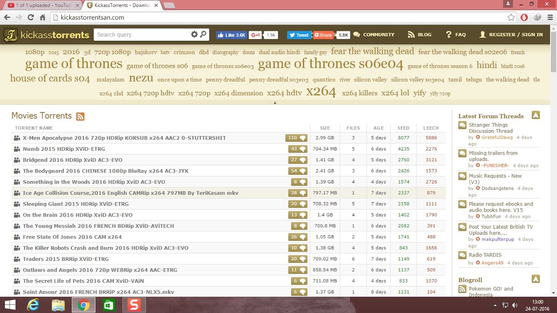
Task: Click the KickassTorrents logo
Action: coord(46,35)
